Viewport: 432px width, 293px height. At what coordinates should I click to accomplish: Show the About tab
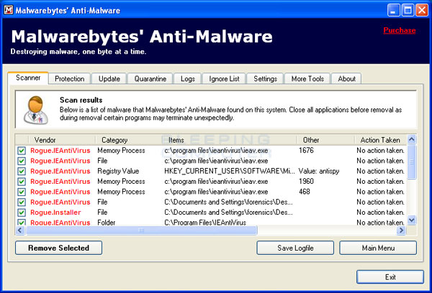pos(346,79)
